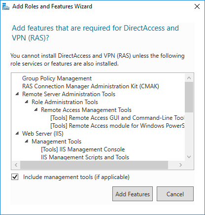Image resolution: width=205 pixels, height=215 pixels.
Task: Select Remote Access module for Windows PowerShell
Action: click(117, 126)
